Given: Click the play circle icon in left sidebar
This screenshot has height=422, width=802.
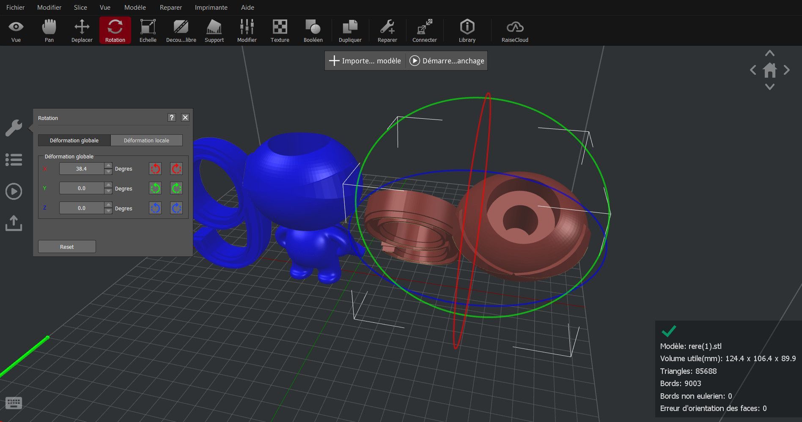Looking at the screenshot, I should click(x=14, y=191).
